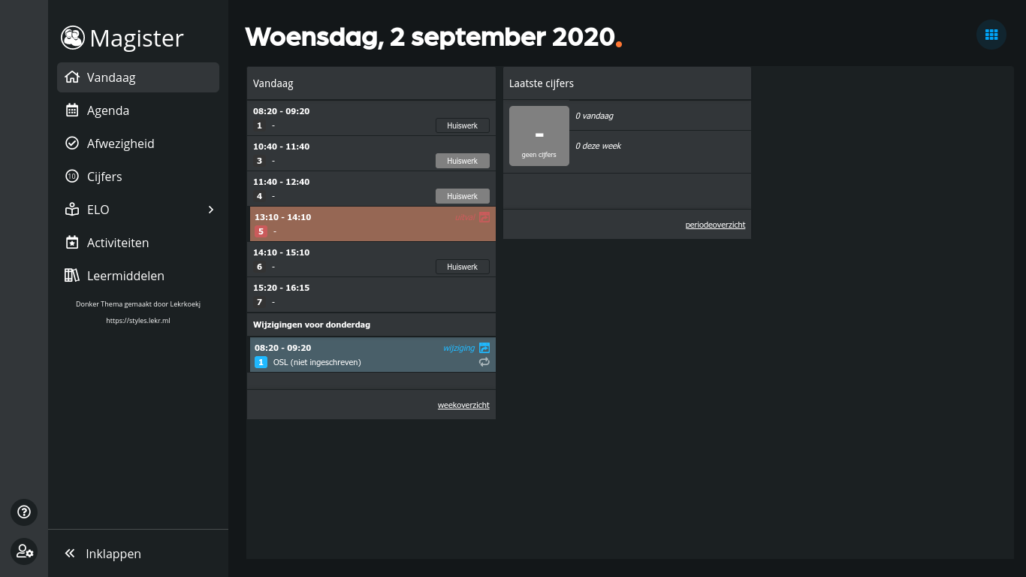Image resolution: width=1026 pixels, height=577 pixels.
Task: Open the uitval lesson external link icon
Action: pos(484,217)
